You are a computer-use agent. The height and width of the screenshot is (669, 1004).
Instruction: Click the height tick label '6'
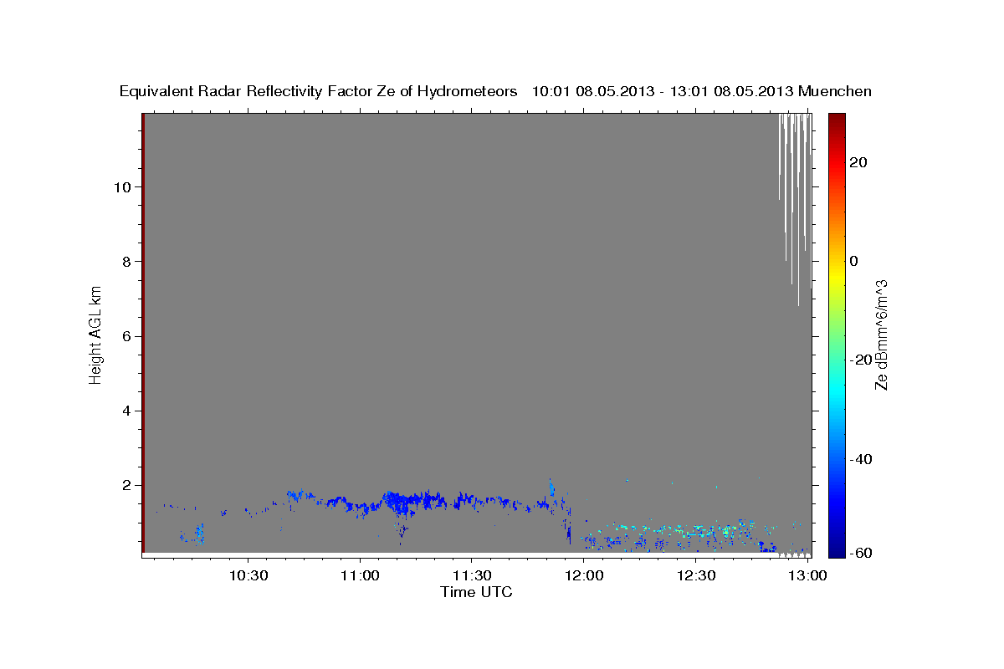tap(125, 336)
